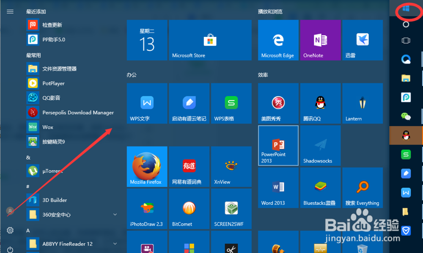Open the user account icon
The width and height of the screenshot is (423, 253).
pyautogui.click(x=10, y=211)
